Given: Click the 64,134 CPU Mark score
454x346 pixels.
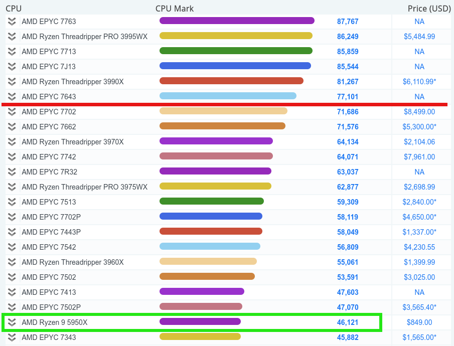Looking at the screenshot, I should tap(348, 142).
